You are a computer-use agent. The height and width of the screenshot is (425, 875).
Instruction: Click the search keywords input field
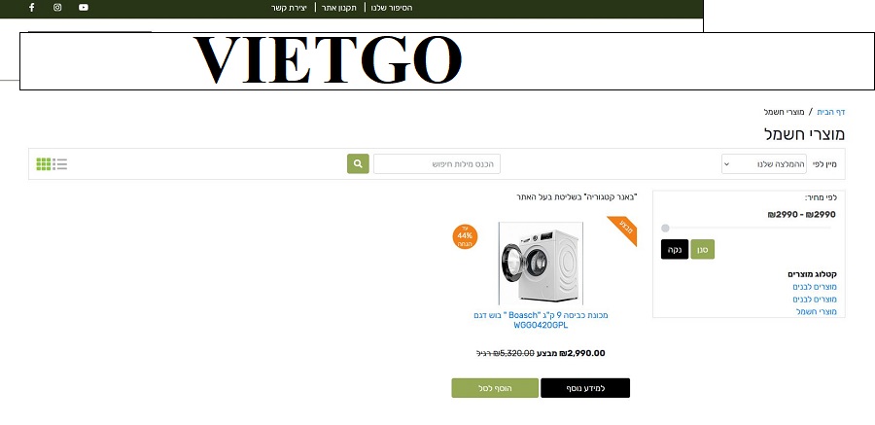[437, 163]
